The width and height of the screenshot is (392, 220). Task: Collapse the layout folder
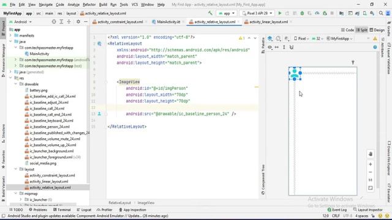point(16,169)
